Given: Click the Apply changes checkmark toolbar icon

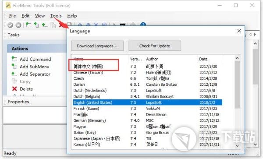Looking at the screenshot, I should [10, 25].
